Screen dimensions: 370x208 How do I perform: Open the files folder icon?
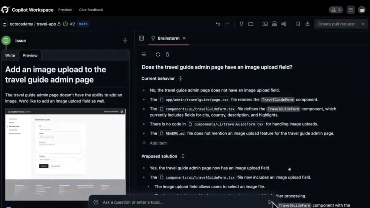[x=251, y=24]
